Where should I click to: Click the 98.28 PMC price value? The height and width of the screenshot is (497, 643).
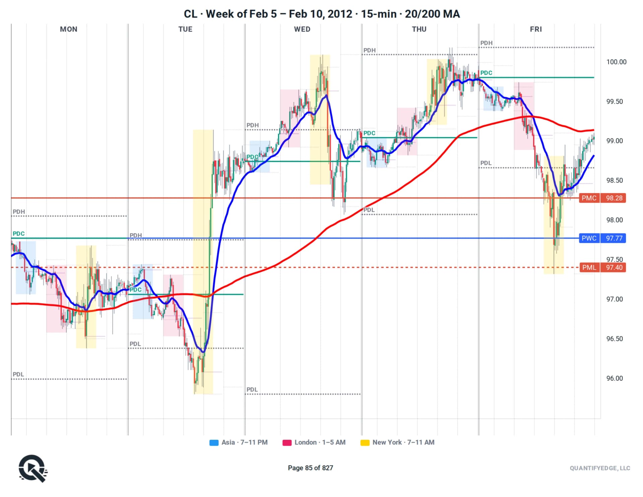tap(614, 198)
